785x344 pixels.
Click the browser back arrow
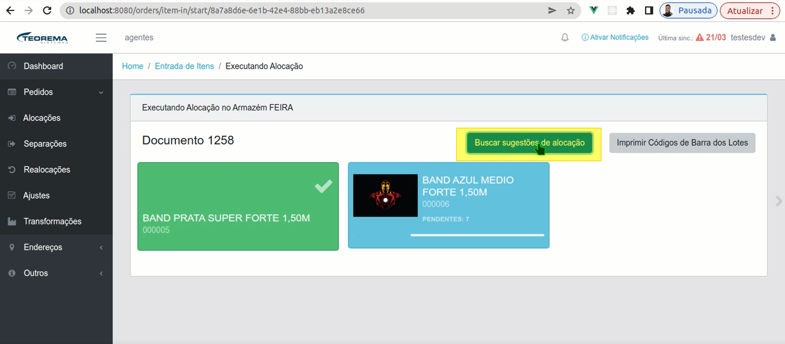tap(10, 11)
